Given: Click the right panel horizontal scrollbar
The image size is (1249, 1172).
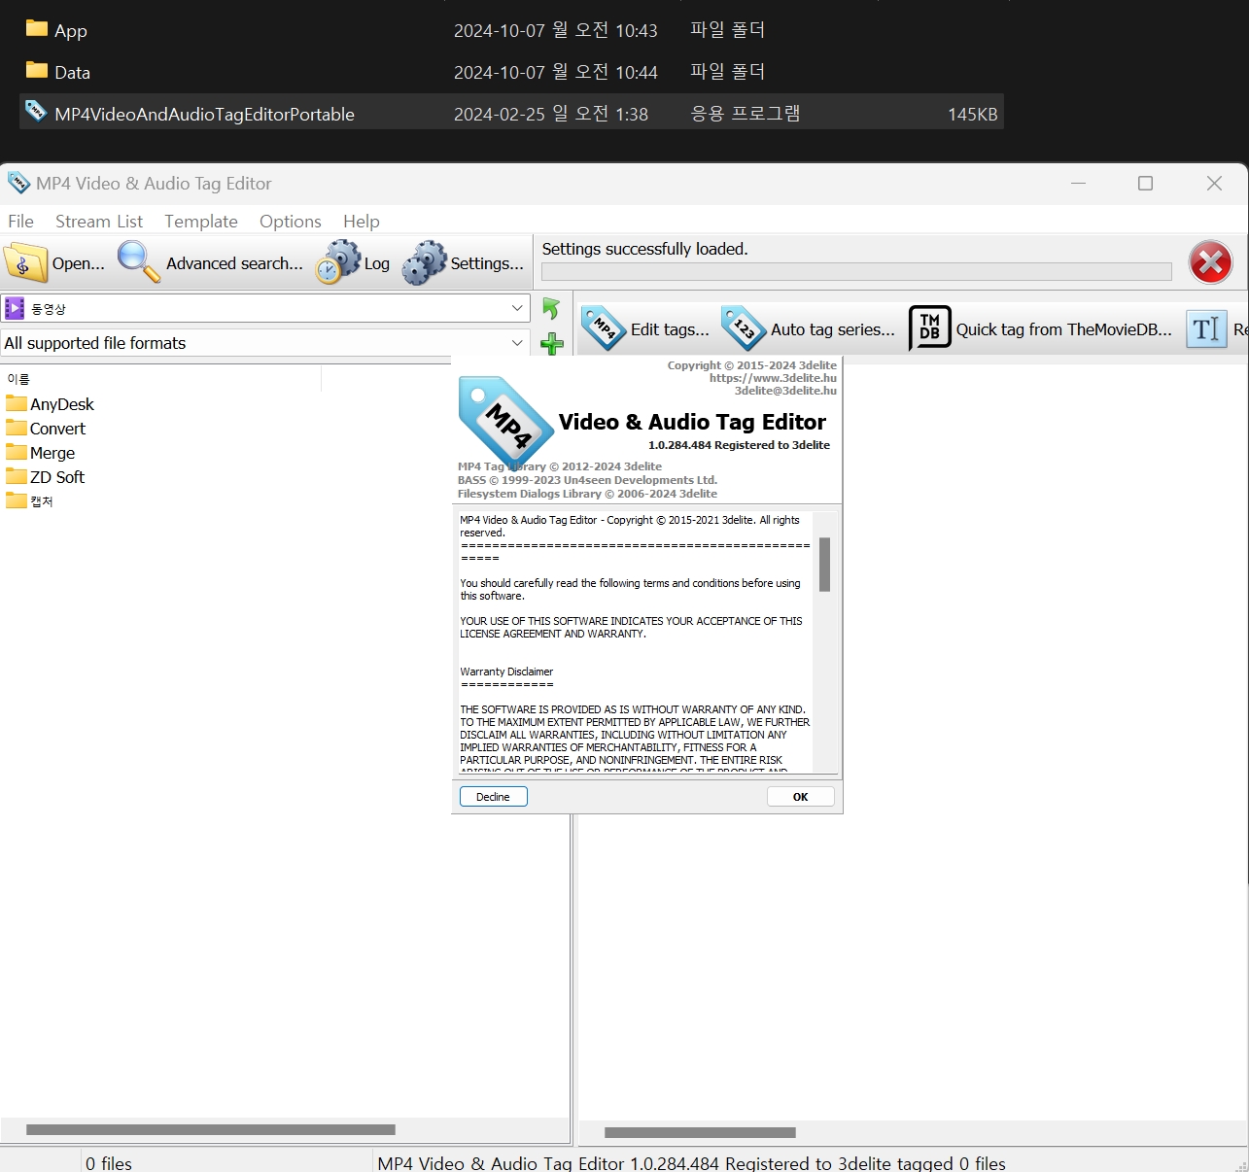Looking at the screenshot, I should (x=700, y=1132).
